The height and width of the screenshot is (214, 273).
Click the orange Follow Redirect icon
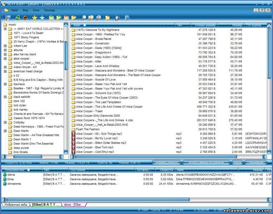point(25,17)
